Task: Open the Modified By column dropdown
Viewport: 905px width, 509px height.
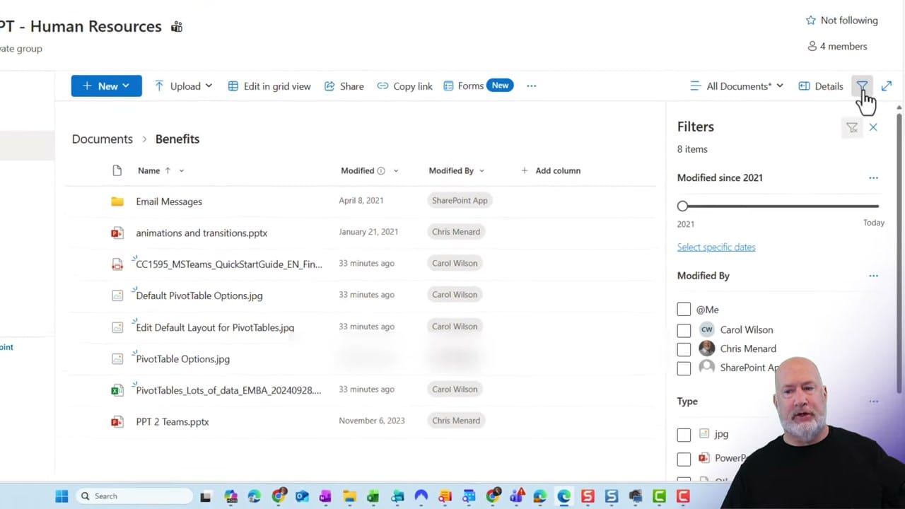Action: tap(481, 170)
